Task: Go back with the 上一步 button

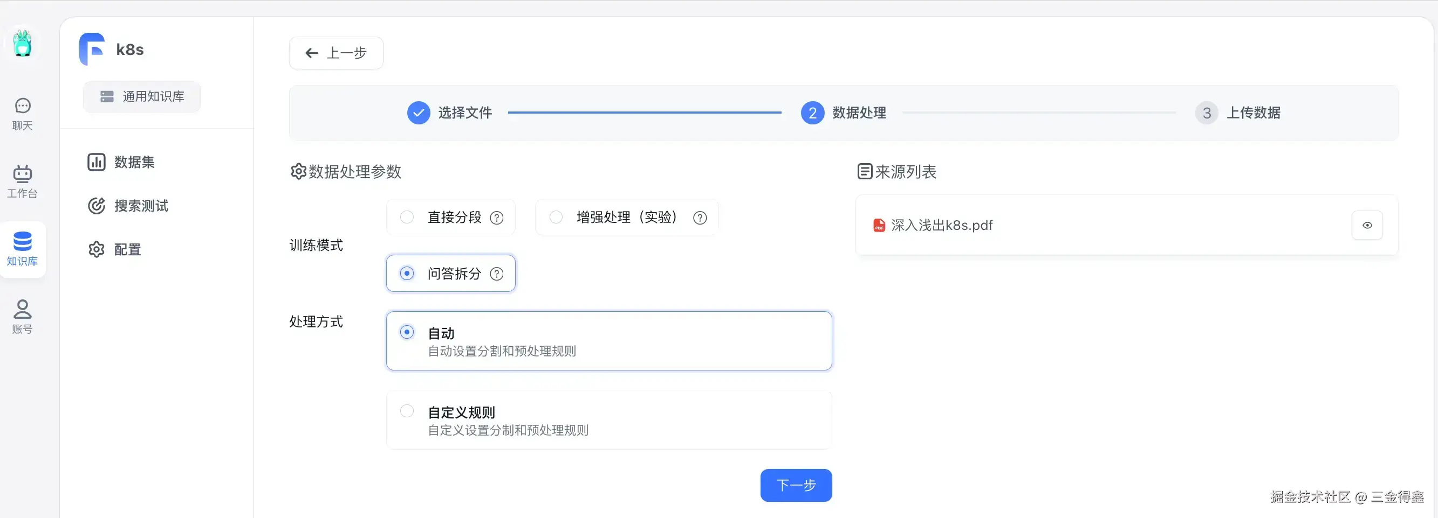Action: 336,53
